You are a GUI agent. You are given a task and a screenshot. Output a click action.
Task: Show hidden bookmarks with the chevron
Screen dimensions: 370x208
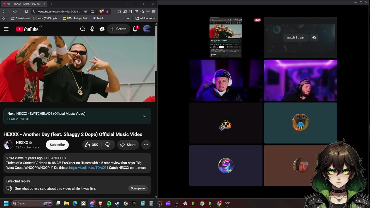click(x=128, y=18)
